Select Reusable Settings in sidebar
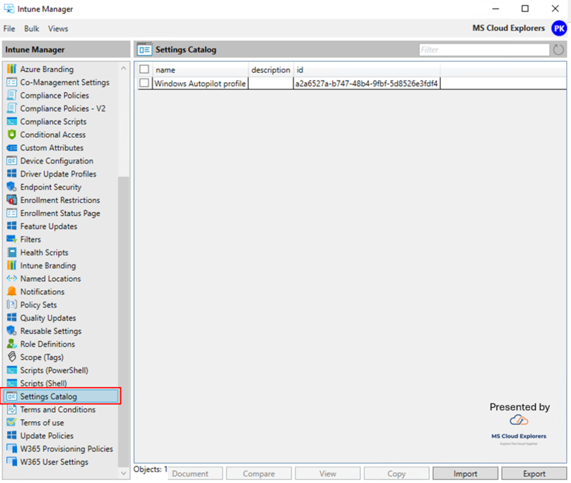This screenshot has height=483, width=571. point(51,330)
